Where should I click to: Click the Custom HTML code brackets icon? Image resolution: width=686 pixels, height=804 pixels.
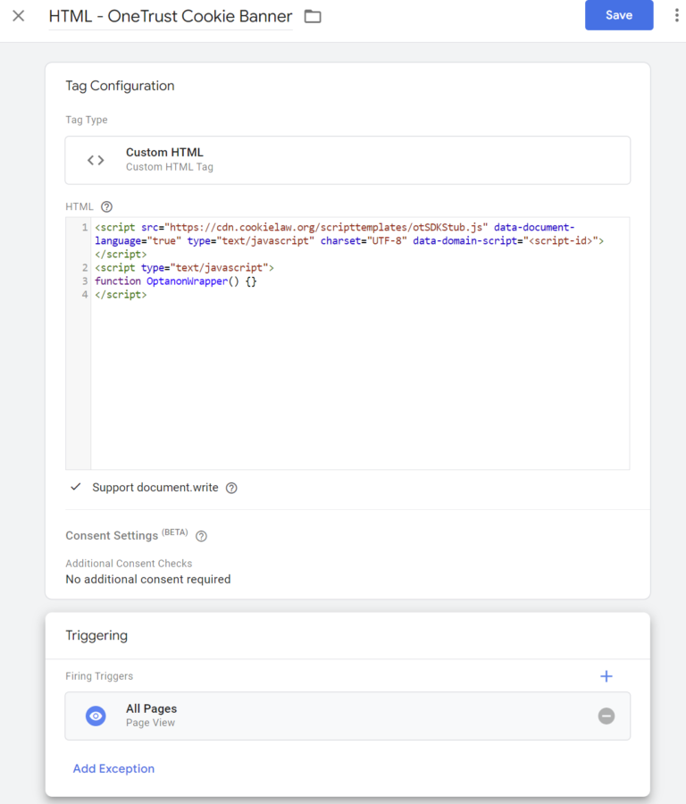point(96,161)
